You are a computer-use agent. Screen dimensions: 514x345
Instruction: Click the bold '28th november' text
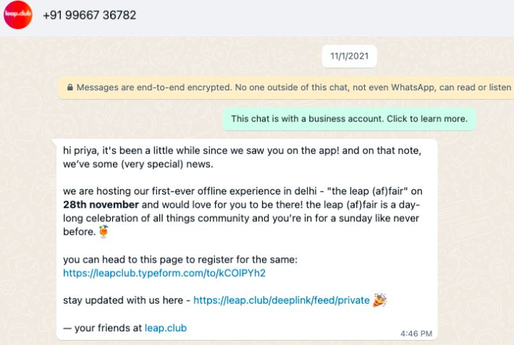click(x=101, y=205)
